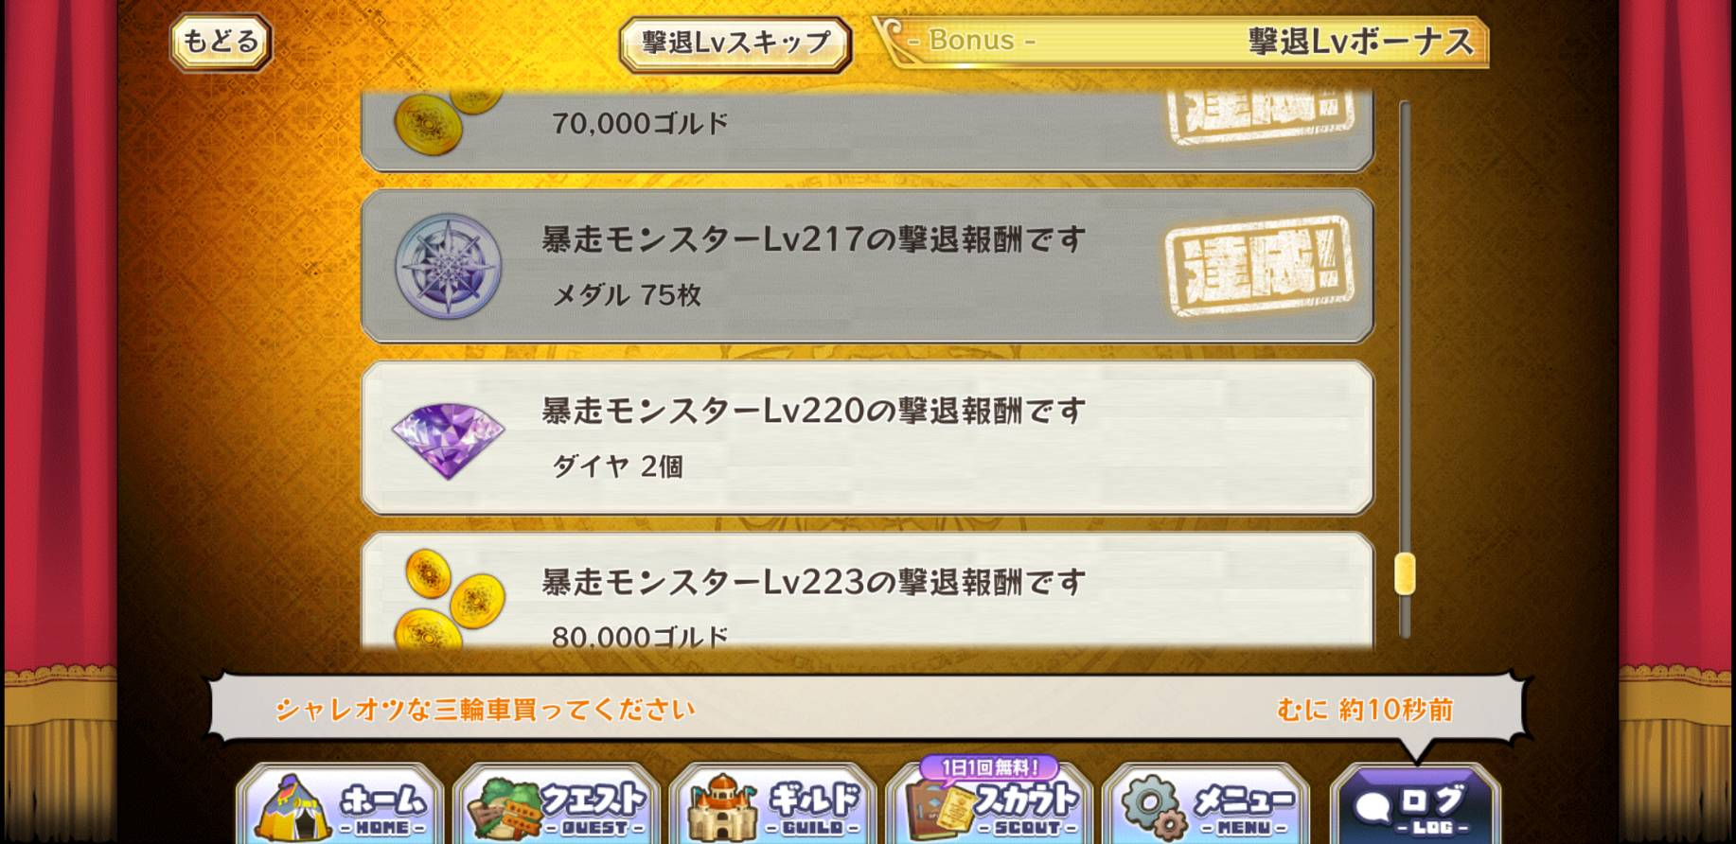Select the Lv217 completed reward row

[867, 266]
